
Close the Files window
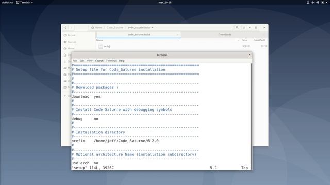coord(265,27)
